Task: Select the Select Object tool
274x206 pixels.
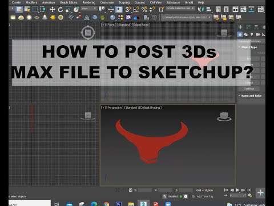Action: coord(19,9)
